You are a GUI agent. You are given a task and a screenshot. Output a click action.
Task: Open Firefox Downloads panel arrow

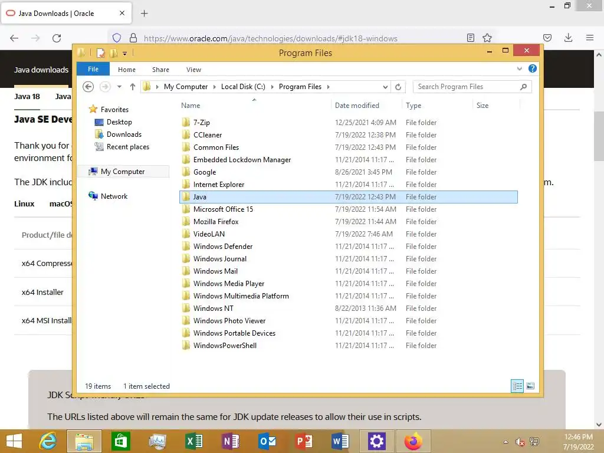(568, 38)
